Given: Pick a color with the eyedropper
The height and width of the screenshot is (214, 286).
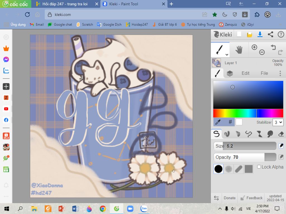Looking at the screenshot, I should tap(218, 122).
